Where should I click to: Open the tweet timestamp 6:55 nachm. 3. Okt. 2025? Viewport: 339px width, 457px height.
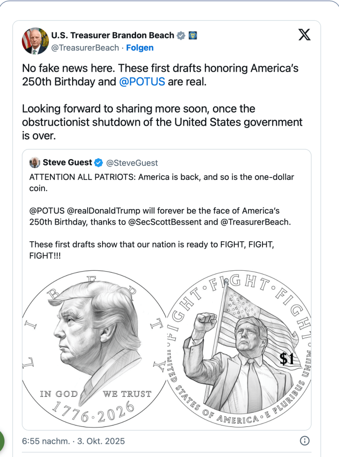click(74, 441)
